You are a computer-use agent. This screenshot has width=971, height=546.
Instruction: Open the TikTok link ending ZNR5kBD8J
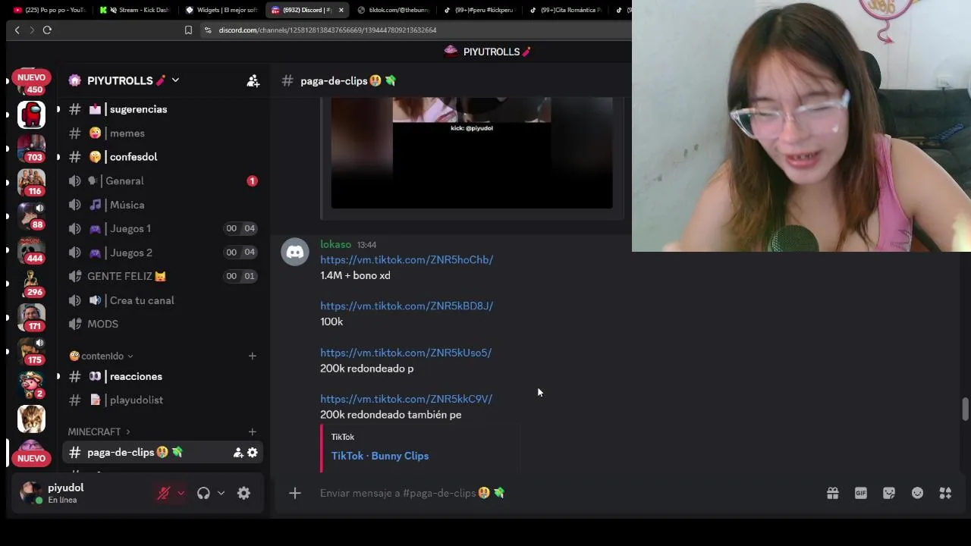pos(407,306)
